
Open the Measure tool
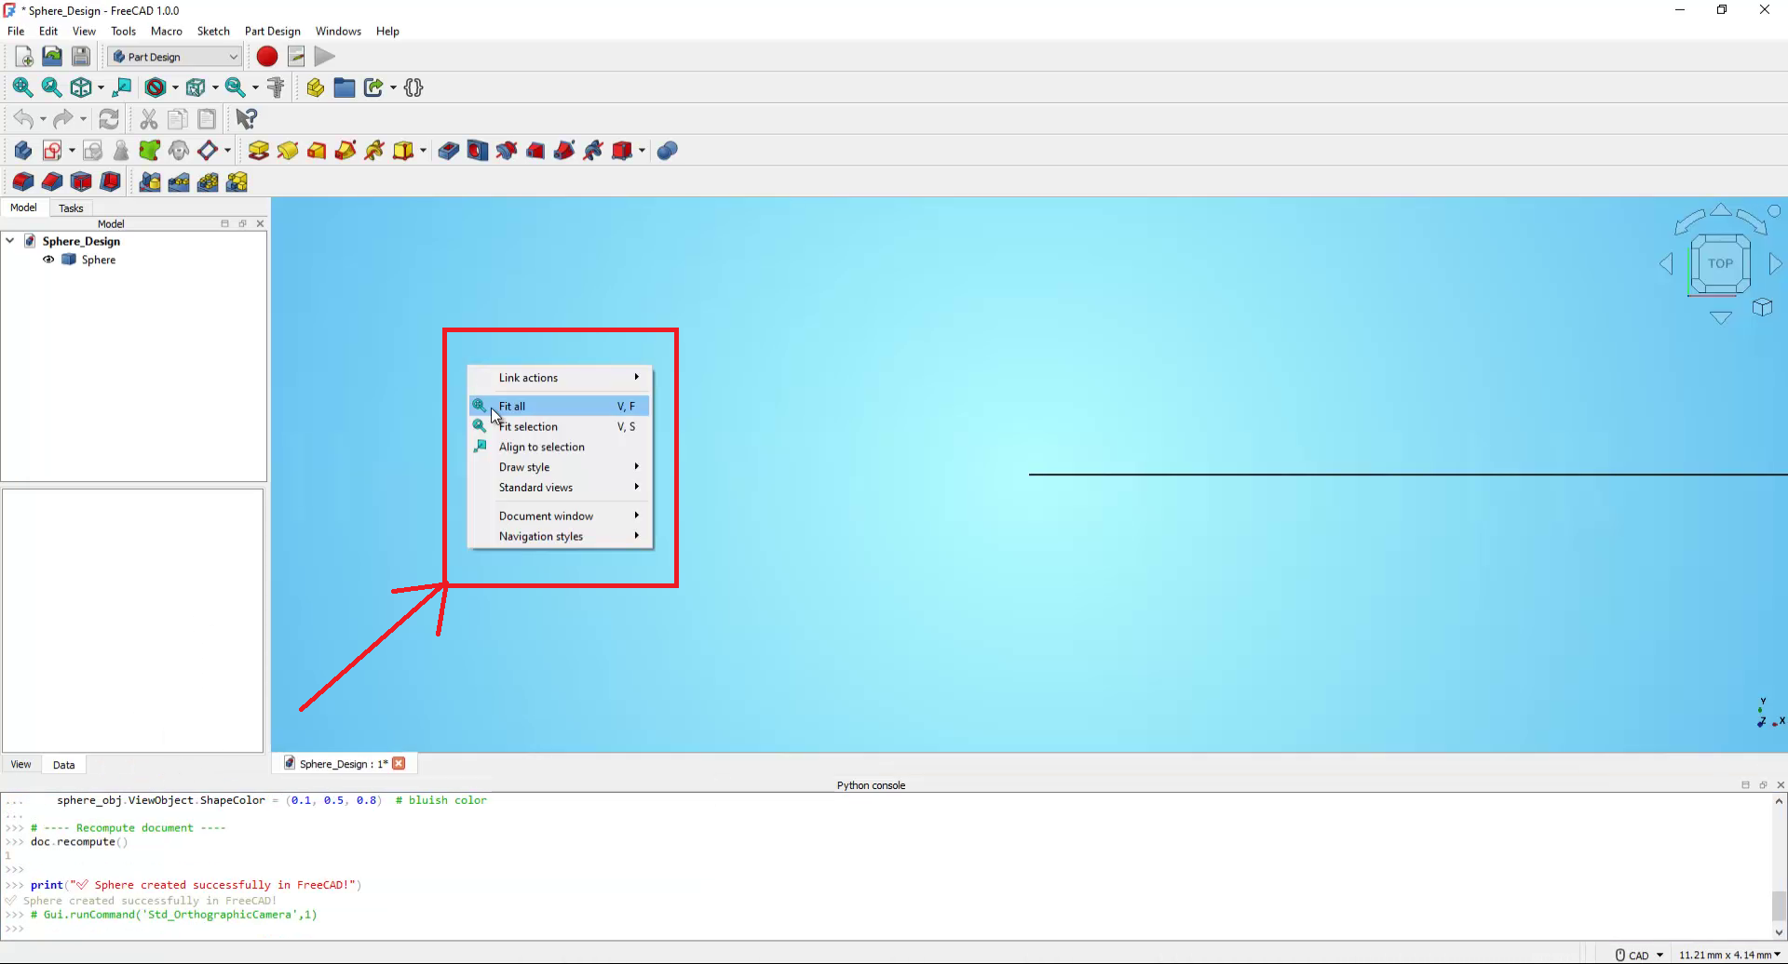pos(276,87)
